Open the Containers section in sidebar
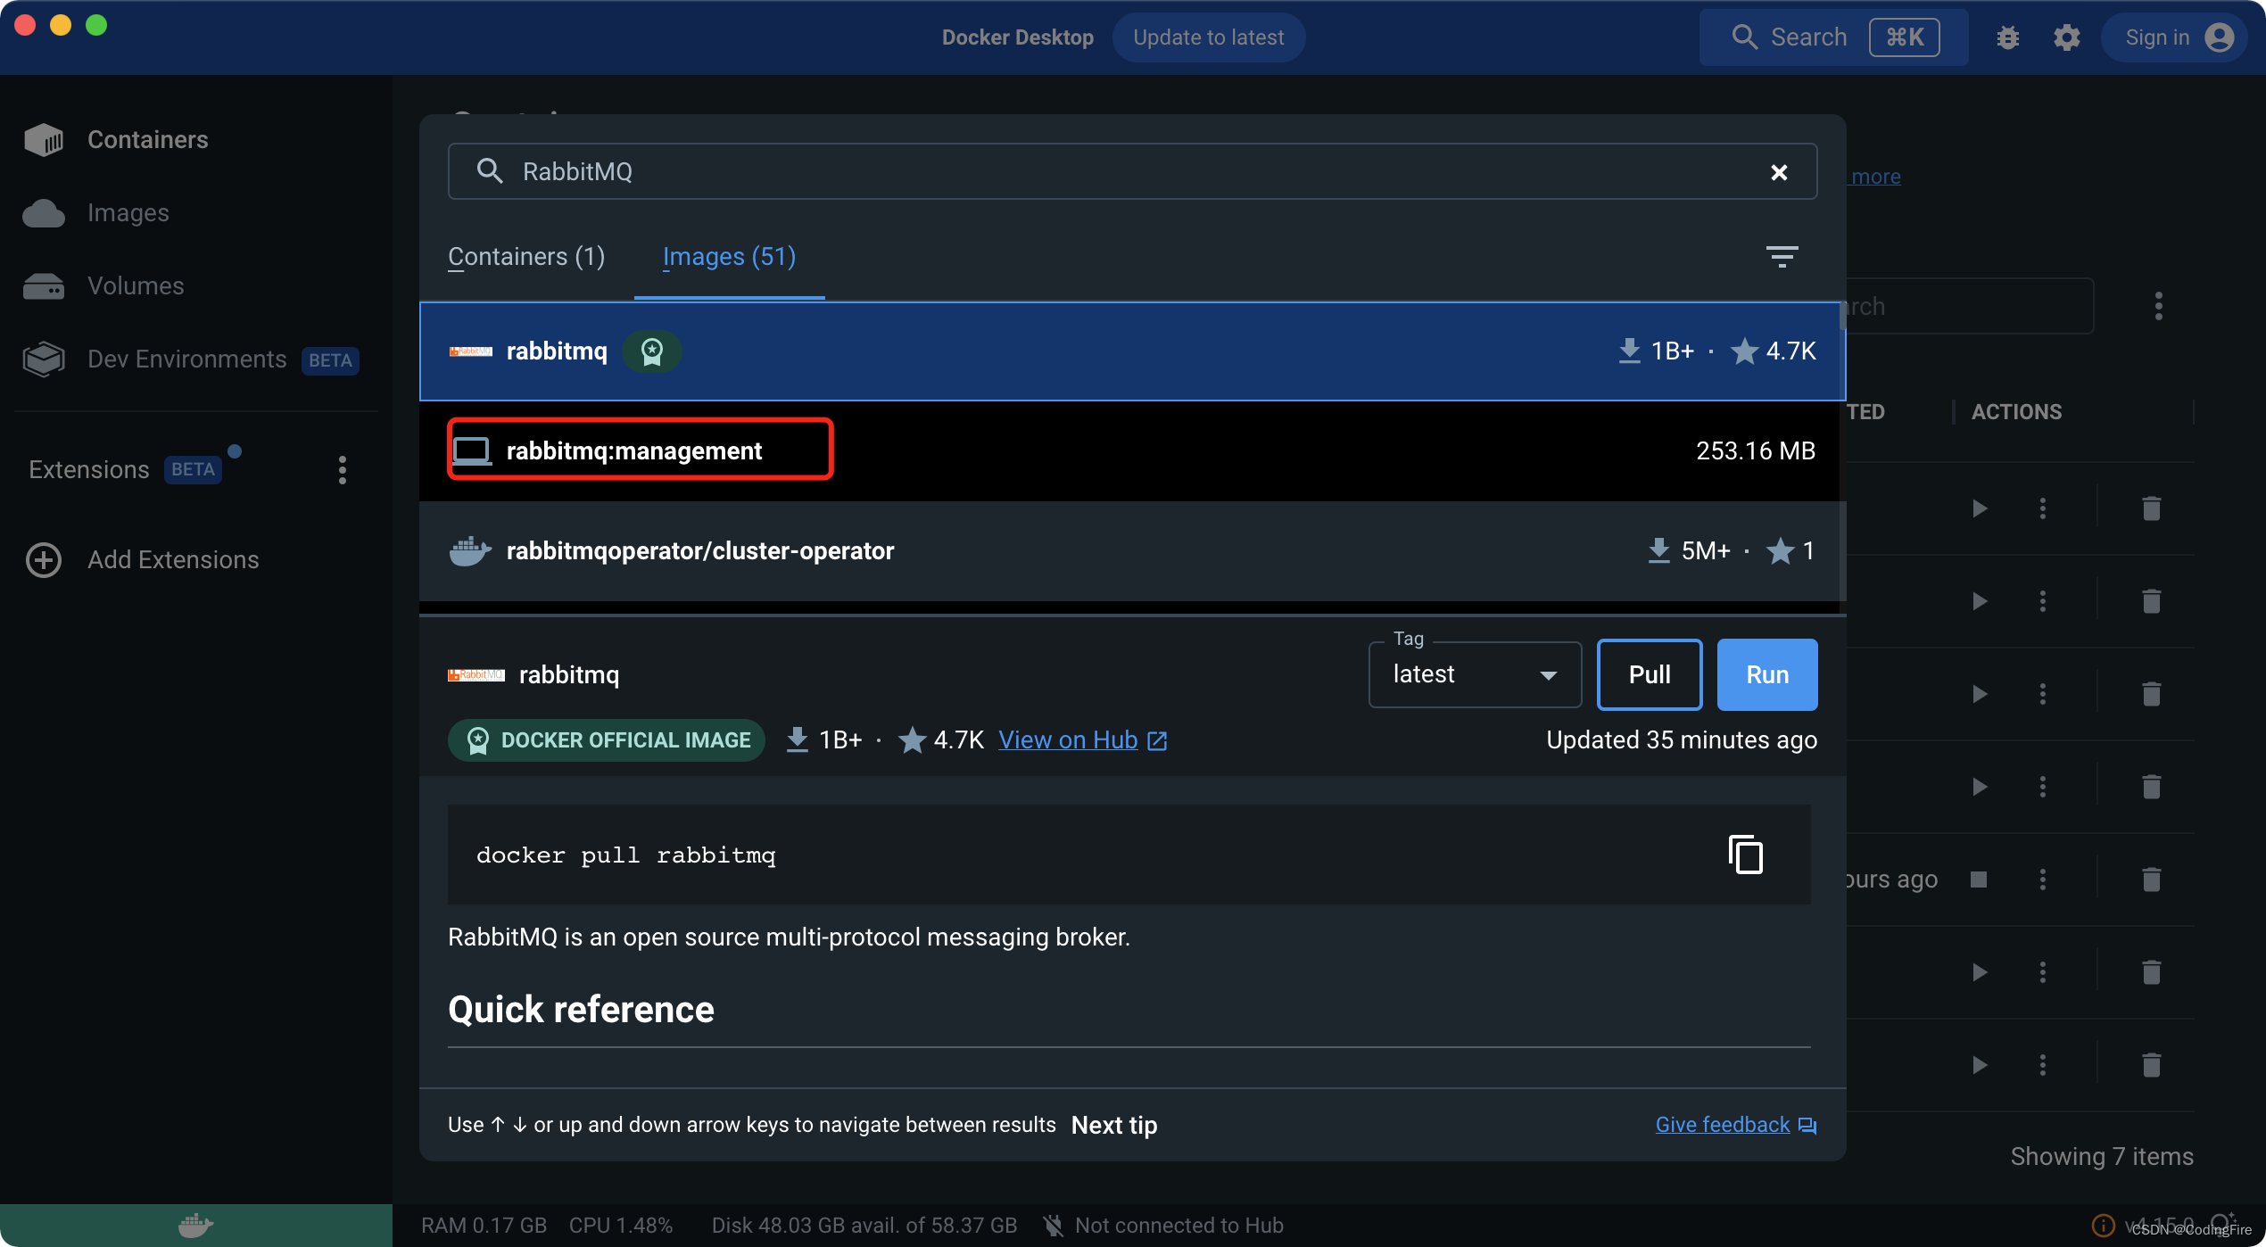 pyautogui.click(x=116, y=139)
